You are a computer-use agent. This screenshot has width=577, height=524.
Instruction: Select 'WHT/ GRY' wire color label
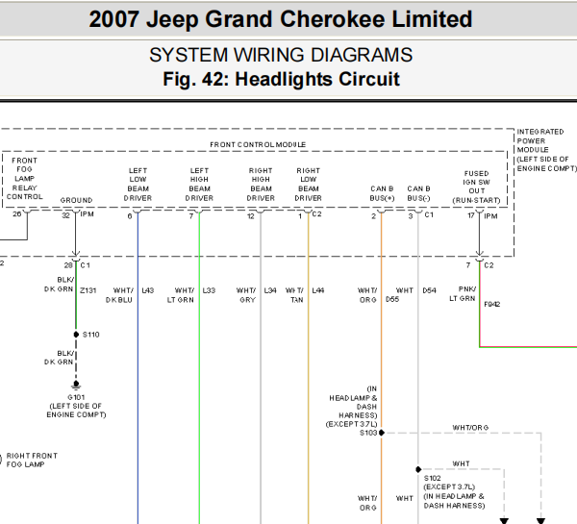click(x=246, y=295)
